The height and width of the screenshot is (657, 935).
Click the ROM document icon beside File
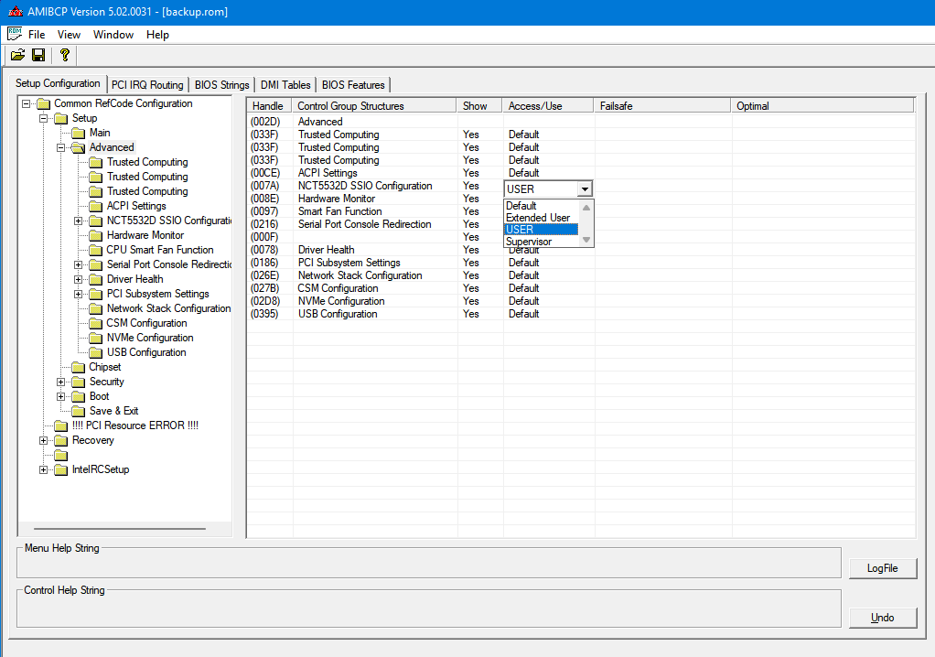15,34
